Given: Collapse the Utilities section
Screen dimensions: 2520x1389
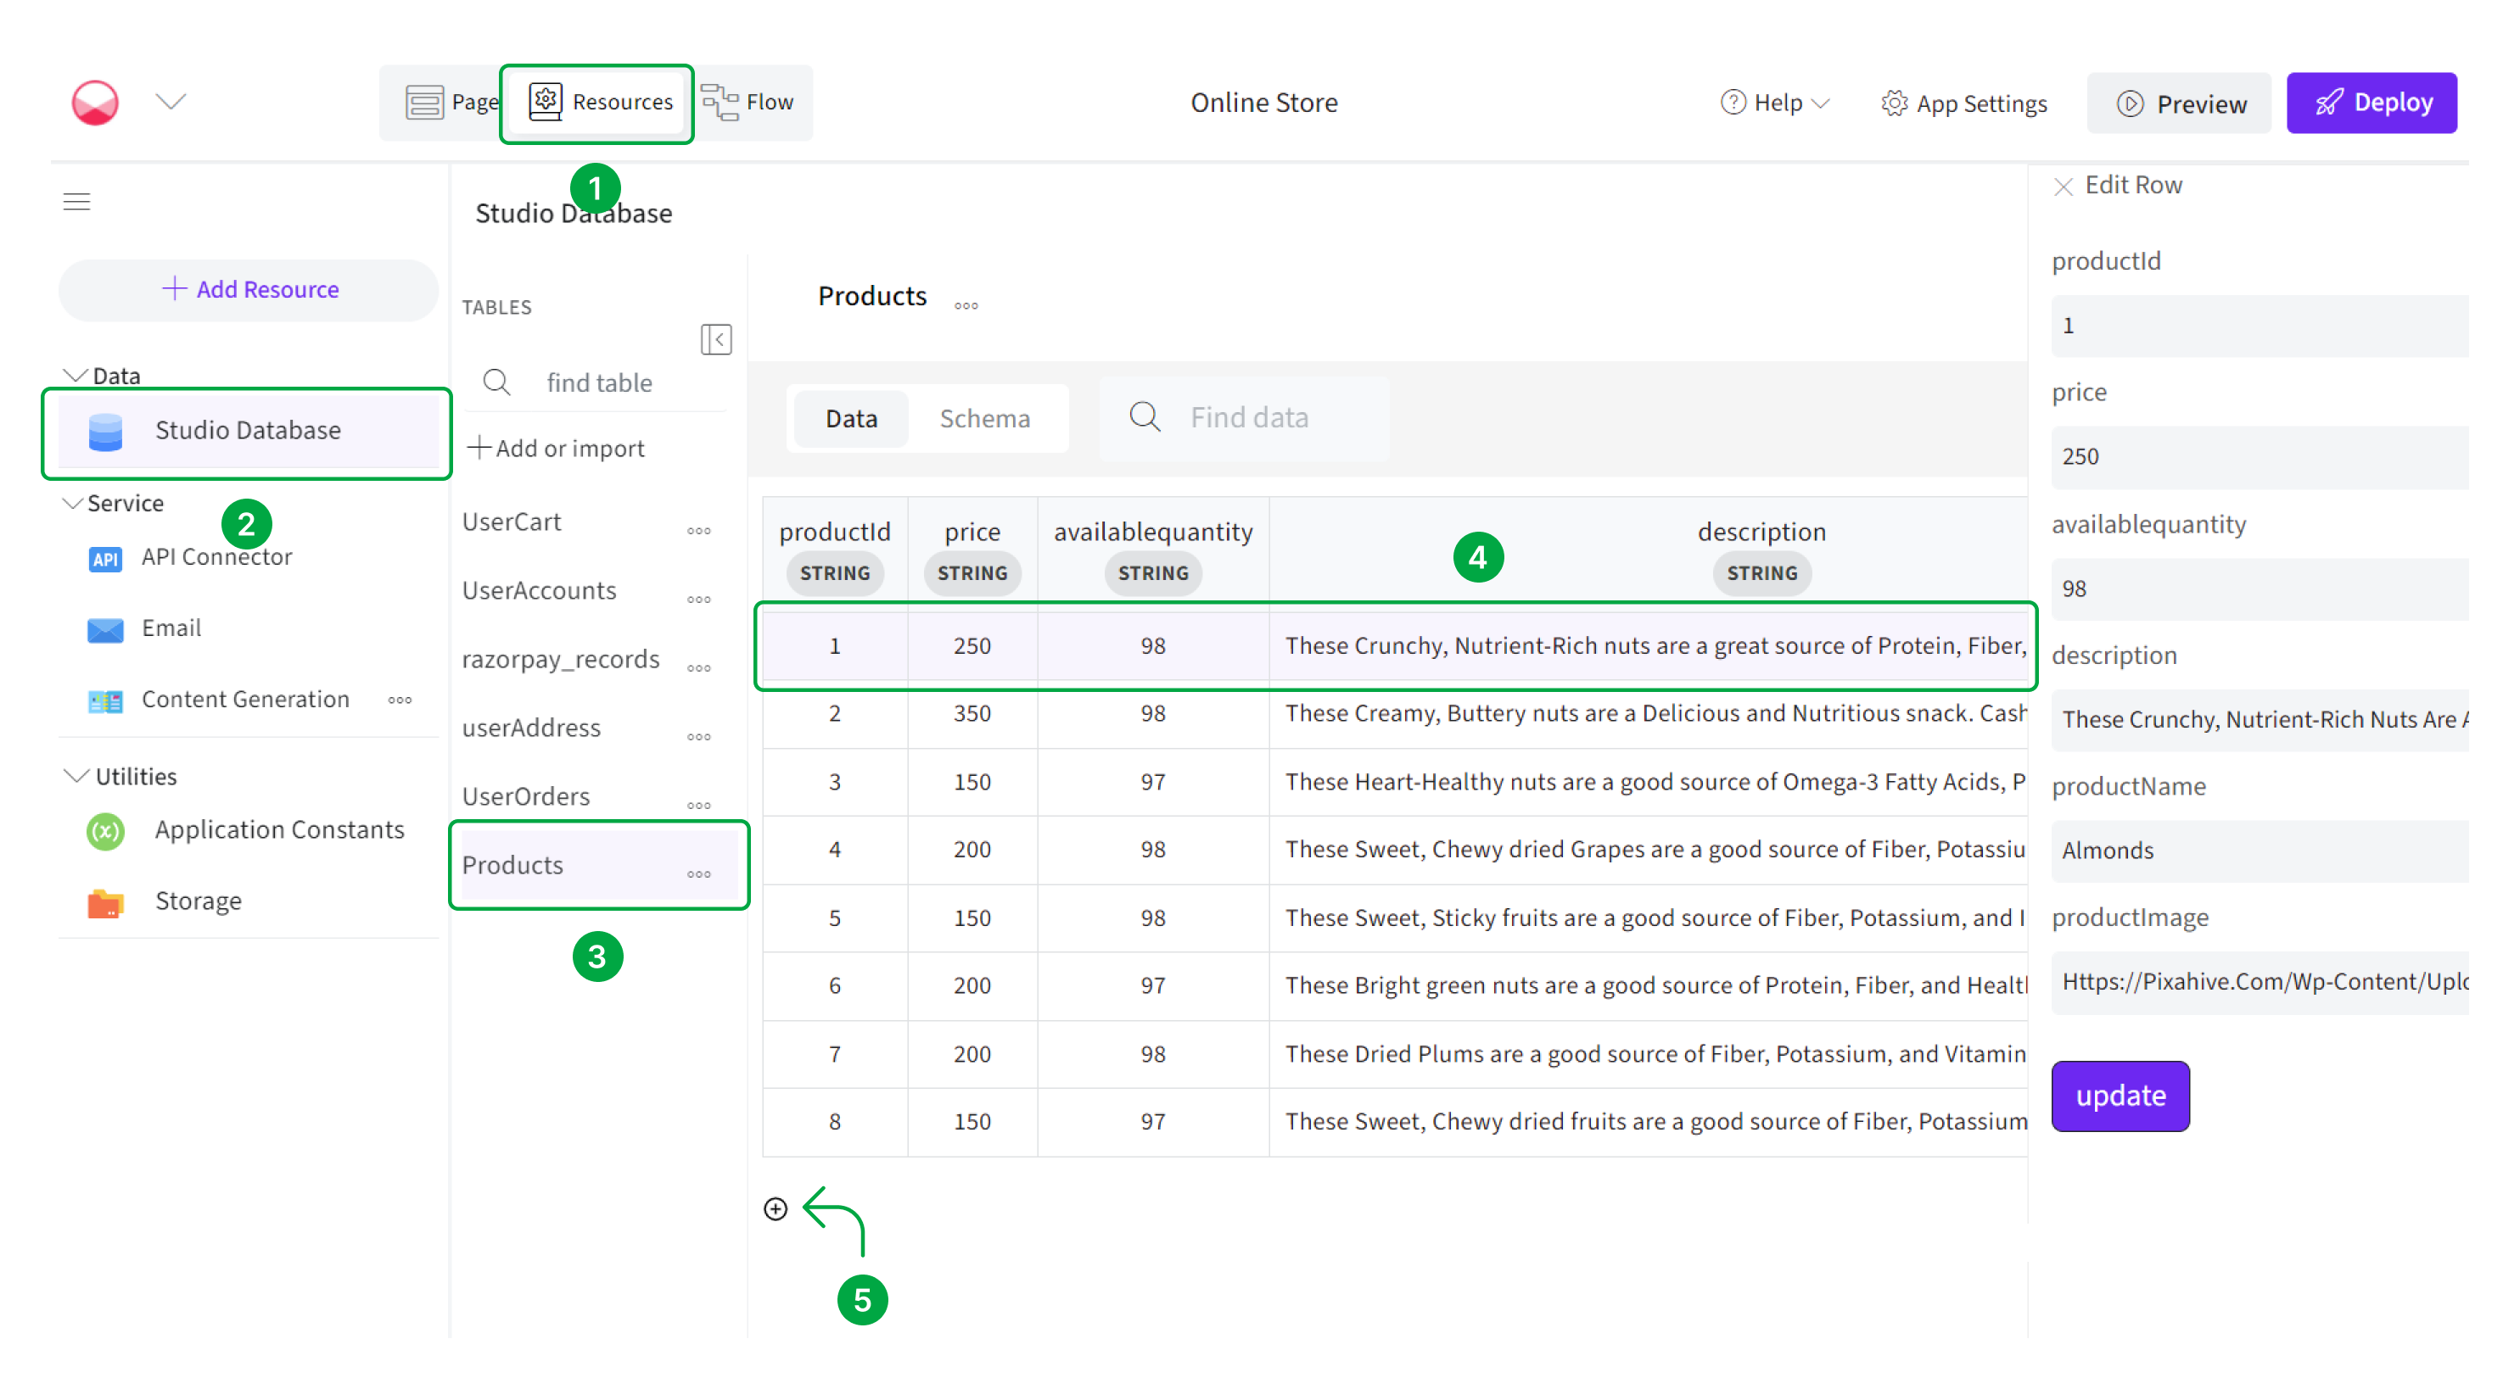Looking at the screenshot, I should click(76, 776).
